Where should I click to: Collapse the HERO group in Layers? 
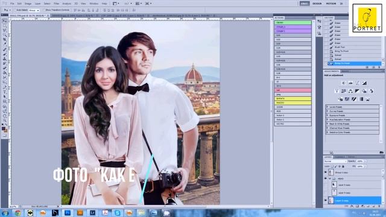[x=330, y=178]
